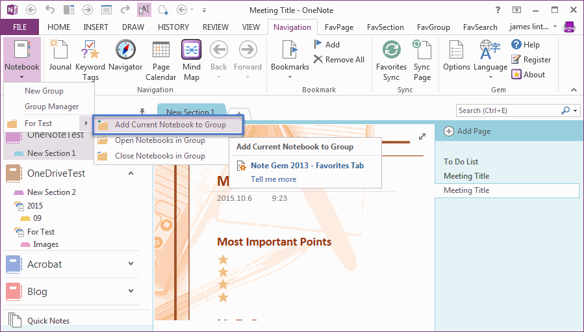The height and width of the screenshot is (332, 584).
Task: Open Quick Notes
Action: (49, 321)
